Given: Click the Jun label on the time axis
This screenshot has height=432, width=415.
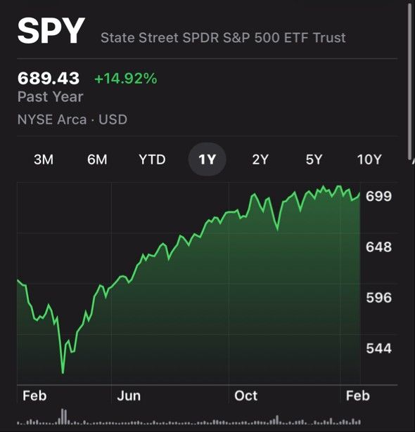Looking at the screenshot, I should click(x=129, y=396).
